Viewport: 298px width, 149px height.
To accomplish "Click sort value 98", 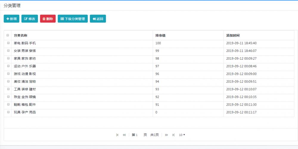I will click(x=157, y=58).
